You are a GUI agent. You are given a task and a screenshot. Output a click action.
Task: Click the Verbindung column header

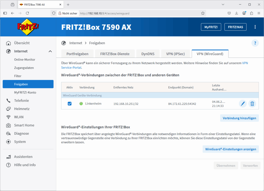pos(87,88)
